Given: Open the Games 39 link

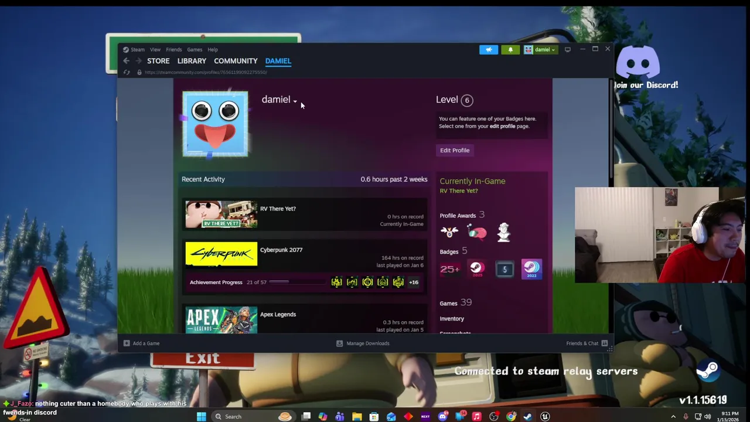Looking at the screenshot, I should [456, 303].
